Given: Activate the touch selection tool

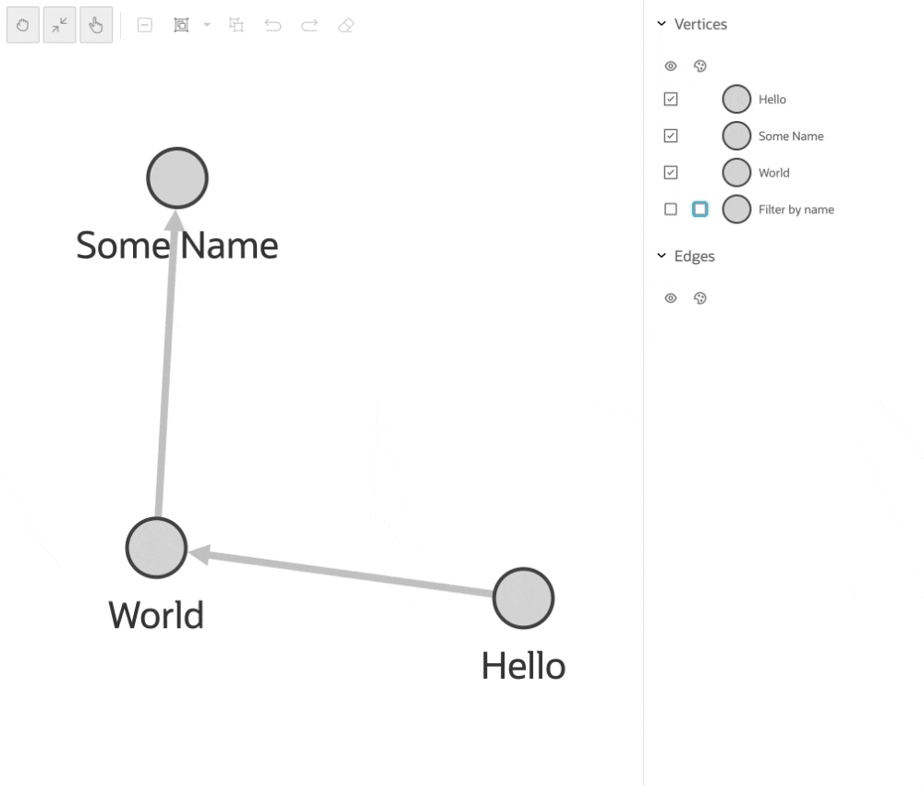Looking at the screenshot, I should tap(96, 25).
